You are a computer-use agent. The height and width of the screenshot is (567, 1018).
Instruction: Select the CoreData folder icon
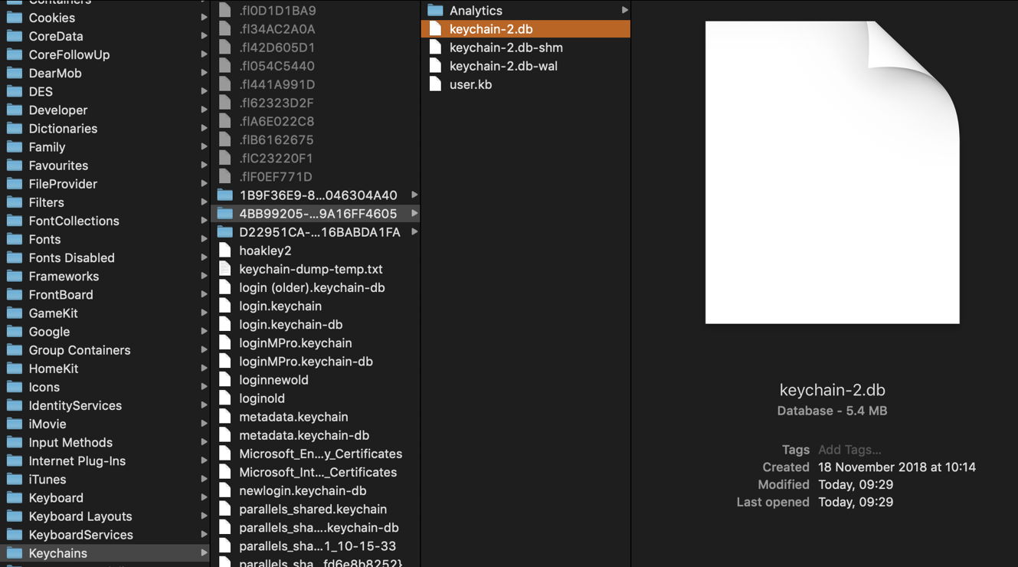pos(14,36)
